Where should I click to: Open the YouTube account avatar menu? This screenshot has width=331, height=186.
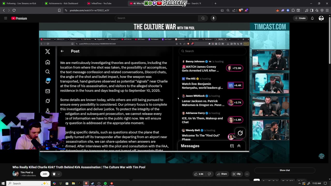point(321,18)
